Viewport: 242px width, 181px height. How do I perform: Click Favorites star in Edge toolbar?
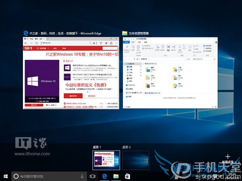coord(94,43)
